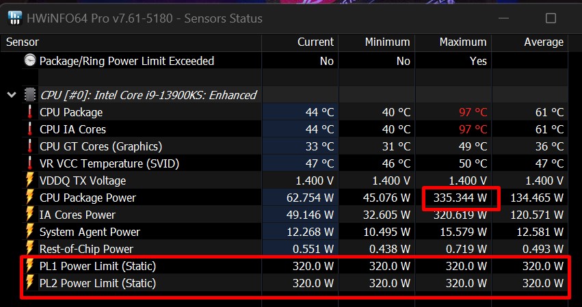Viewport: 582px width, 307px height.
Task: Click the 33 °C GT Cores current value
Action: pyautogui.click(x=319, y=146)
